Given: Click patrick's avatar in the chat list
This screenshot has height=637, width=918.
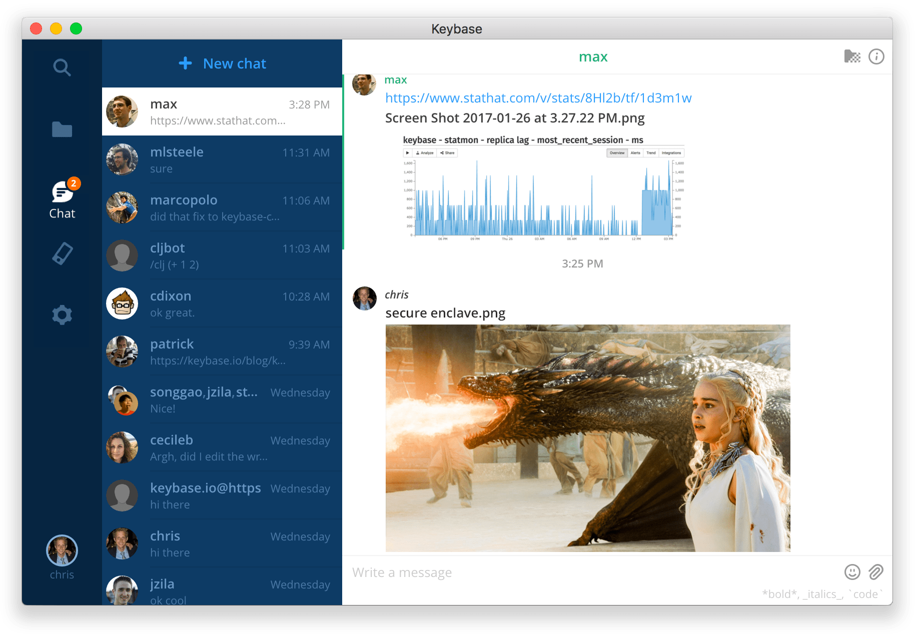Looking at the screenshot, I should click(x=122, y=351).
